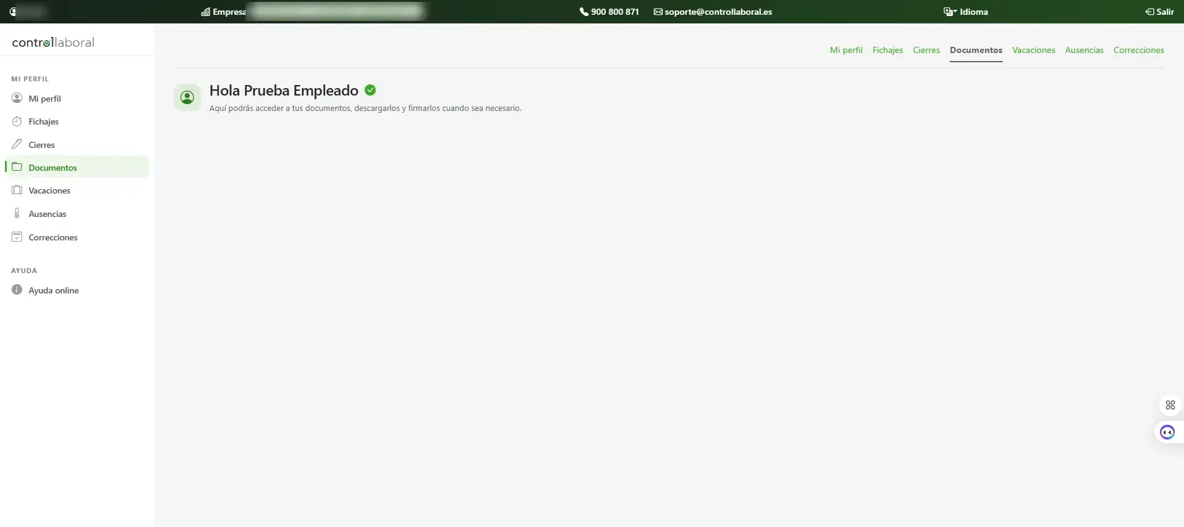Click the Vacaciones suitcase icon in sidebar

17,190
